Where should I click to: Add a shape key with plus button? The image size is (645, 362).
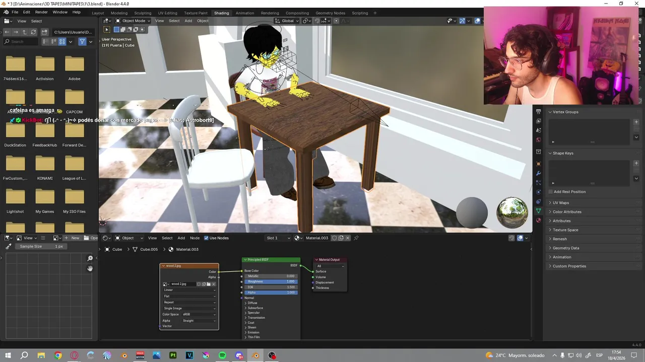tap(636, 163)
